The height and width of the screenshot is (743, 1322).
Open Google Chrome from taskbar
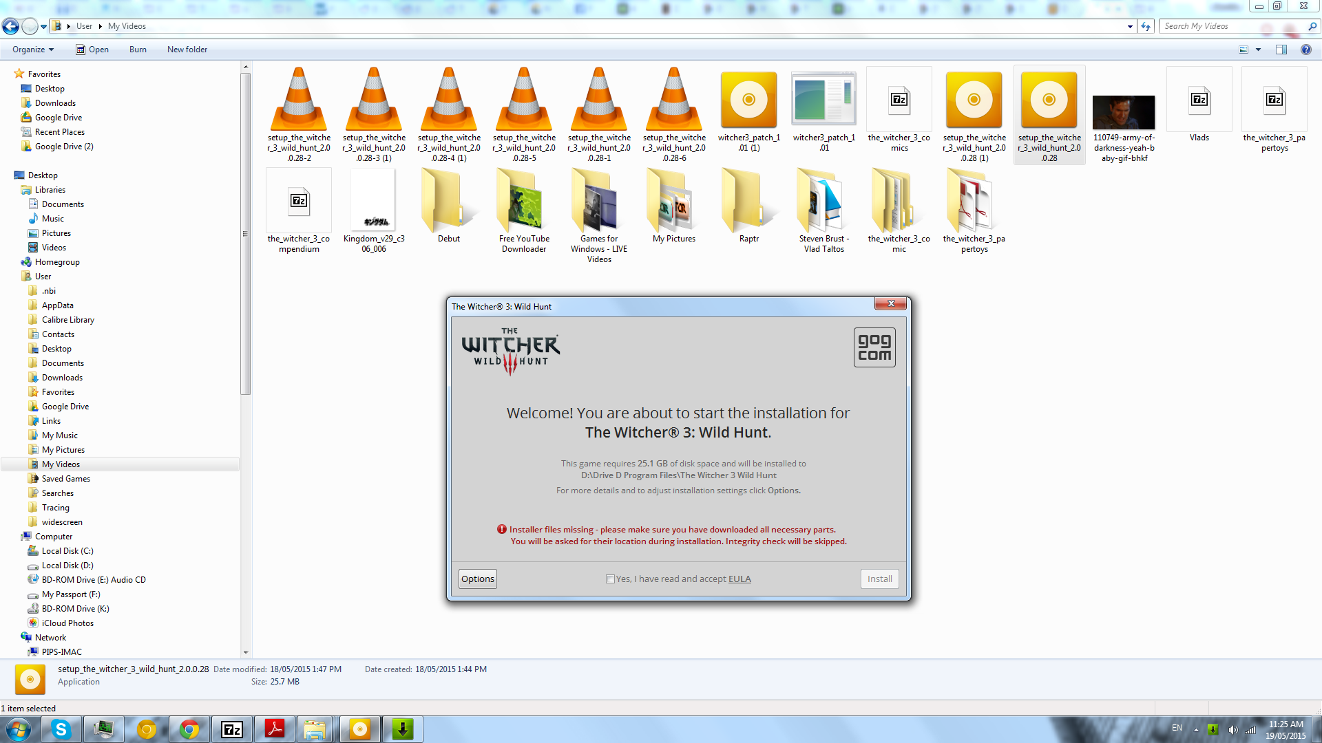point(189,729)
